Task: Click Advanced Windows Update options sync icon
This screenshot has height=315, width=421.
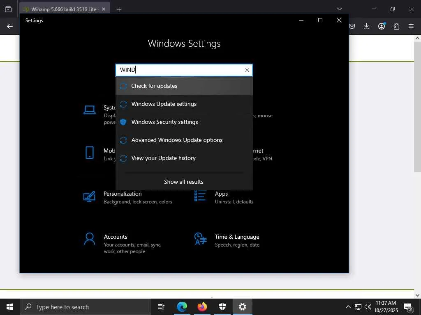Action: coord(123,140)
